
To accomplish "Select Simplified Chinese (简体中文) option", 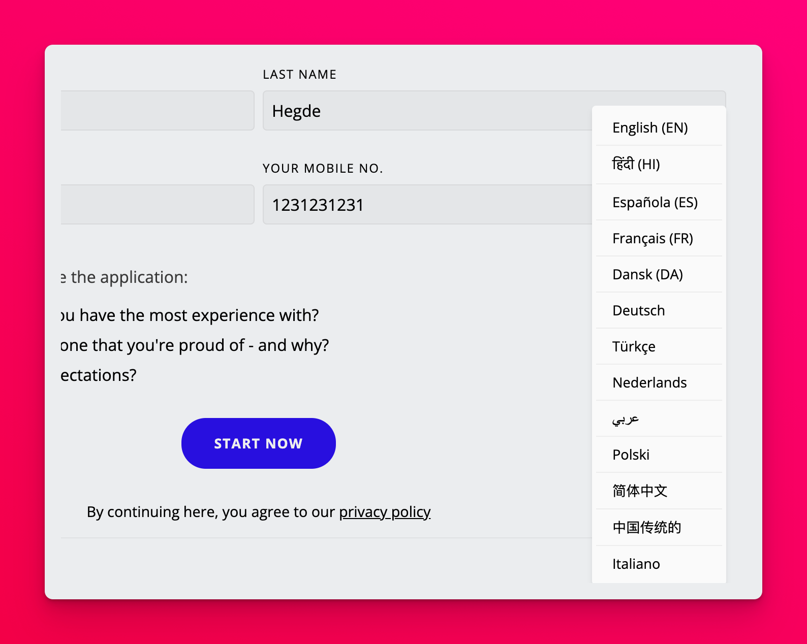I will 640,491.
